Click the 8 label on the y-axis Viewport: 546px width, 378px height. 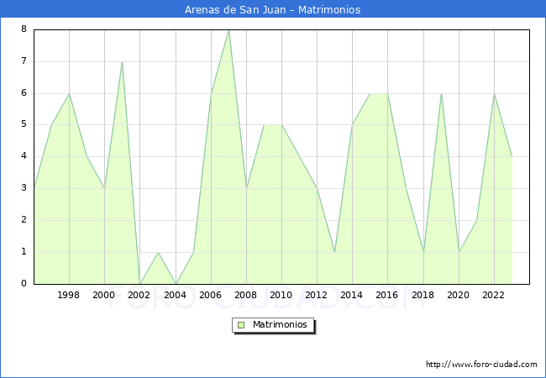pos(24,29)
